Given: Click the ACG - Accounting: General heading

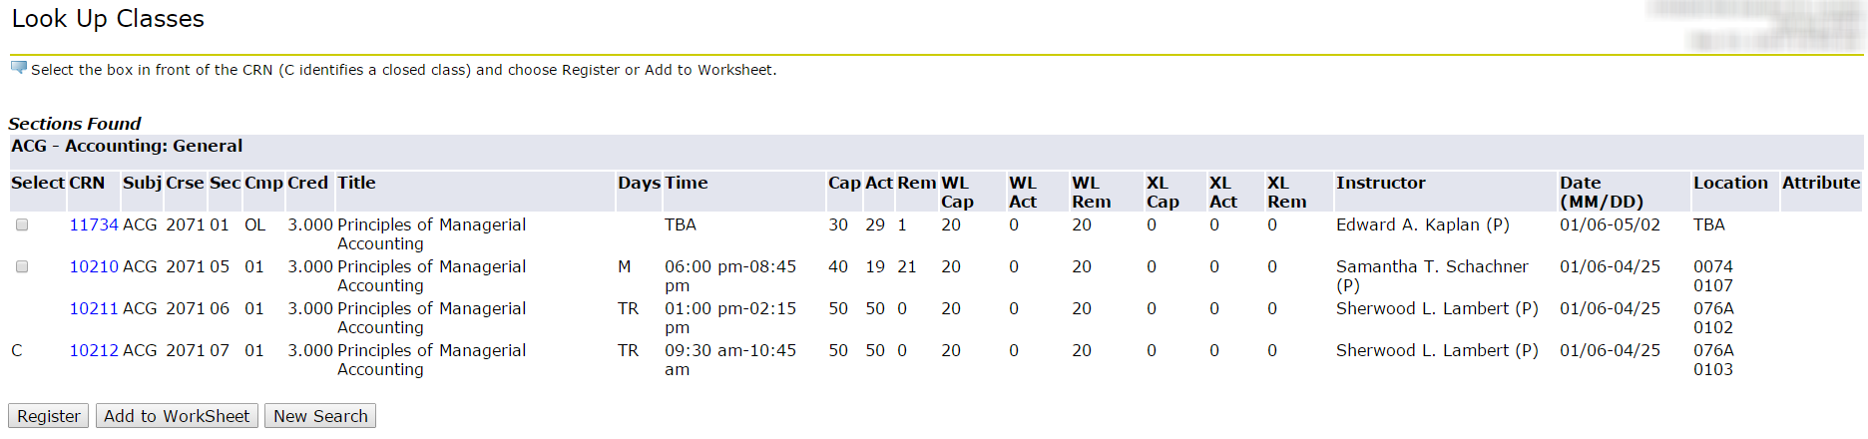Looking at the screenshot, I should (x=127, y=147).
